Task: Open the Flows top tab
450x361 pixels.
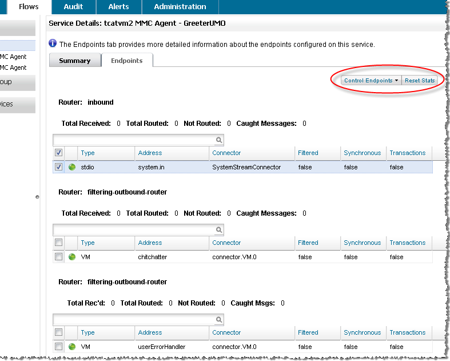Action: coord(29,7)
